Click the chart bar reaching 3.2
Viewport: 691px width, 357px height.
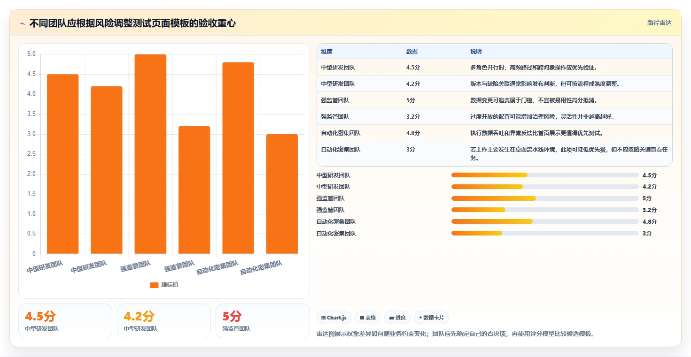click(194, 190)
